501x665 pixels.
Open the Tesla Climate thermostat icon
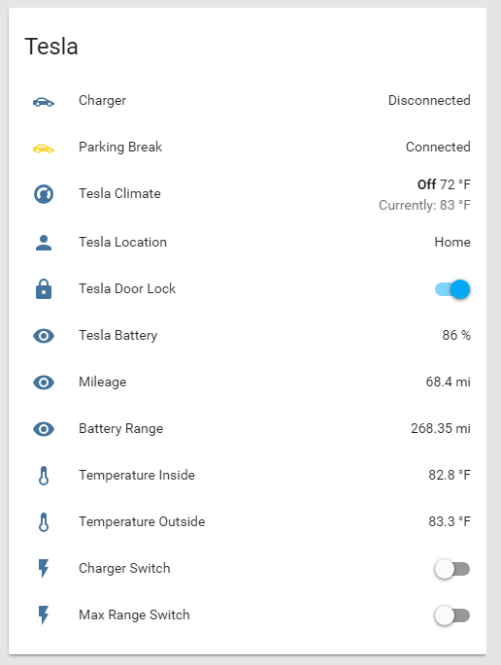[x=44, y=194]
